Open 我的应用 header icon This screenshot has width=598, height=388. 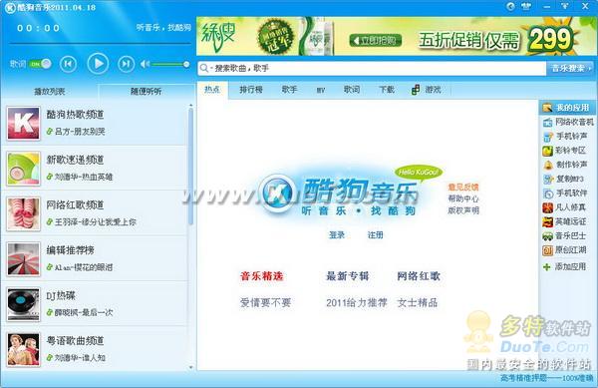(547, 108)
